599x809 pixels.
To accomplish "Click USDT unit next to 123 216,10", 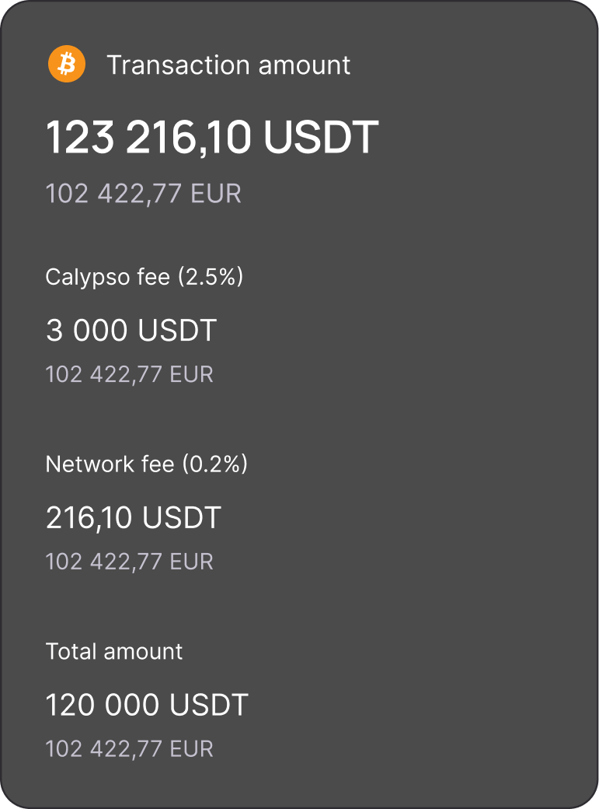I will point(320,138).
